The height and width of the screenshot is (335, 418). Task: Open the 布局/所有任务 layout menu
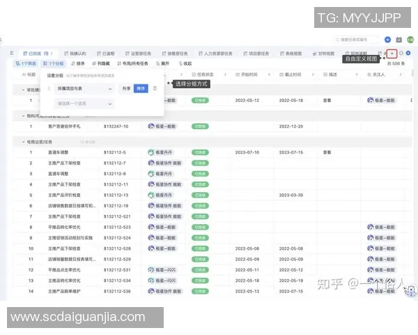coord(132,64)
